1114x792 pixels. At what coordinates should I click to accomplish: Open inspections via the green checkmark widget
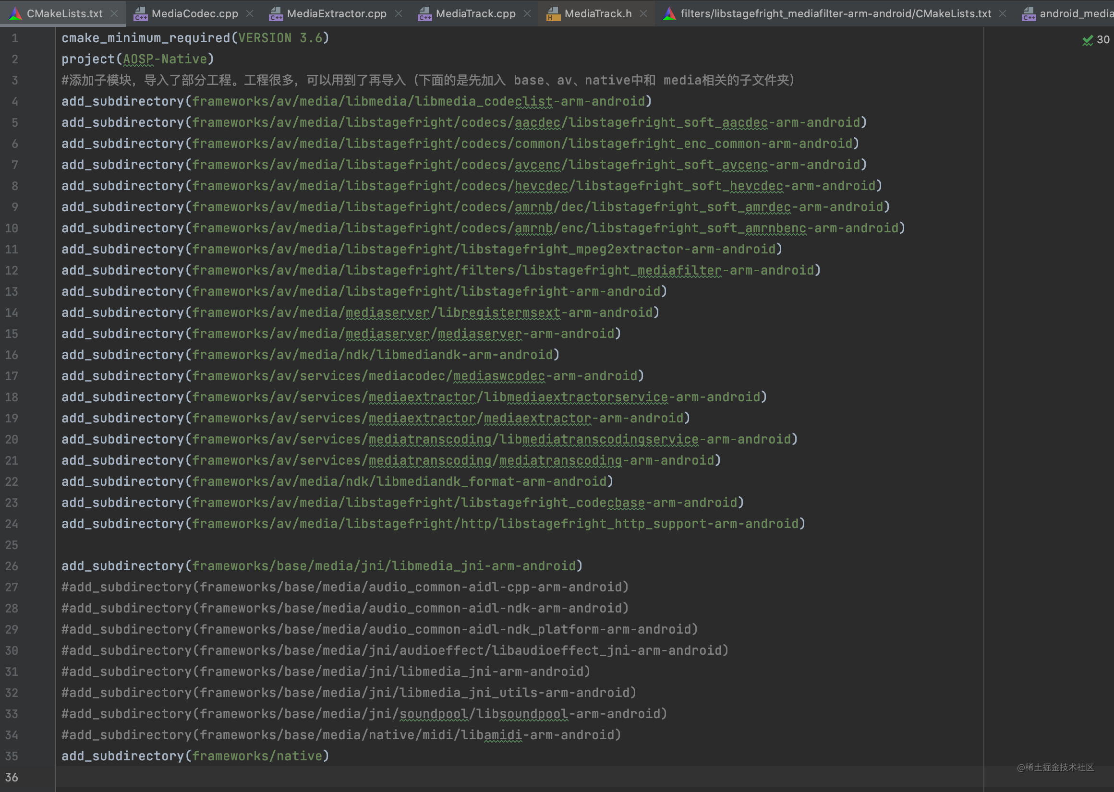[x=1088, y=40]
